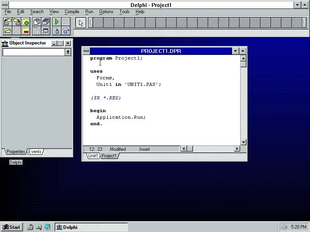Screen dimensions: 310x232
Task: Click Remove File from Project icon
Action: 26,31
